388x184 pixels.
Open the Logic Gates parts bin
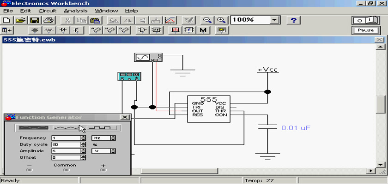[143, 30]
